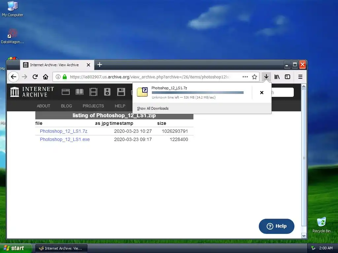338x253 pixels.
Task: Click the Archive search box
Action: [x=283, y=92]
